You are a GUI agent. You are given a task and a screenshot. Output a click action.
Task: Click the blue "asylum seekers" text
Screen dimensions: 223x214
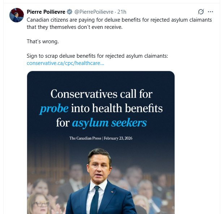pos(109,123)
